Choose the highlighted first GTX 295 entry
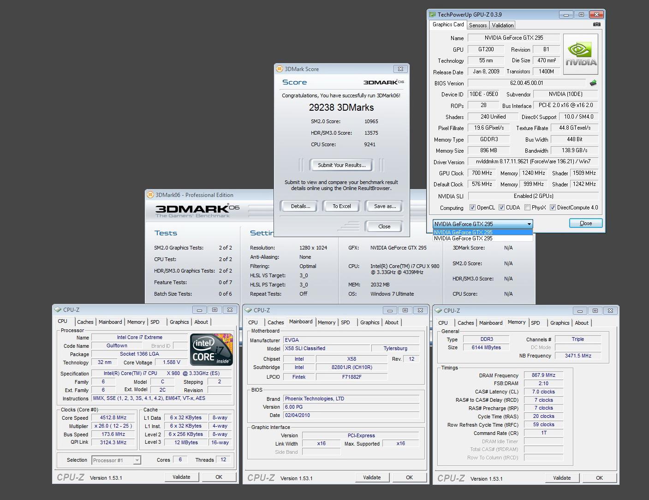Screen dimensions: 649x500 point(482,232)
